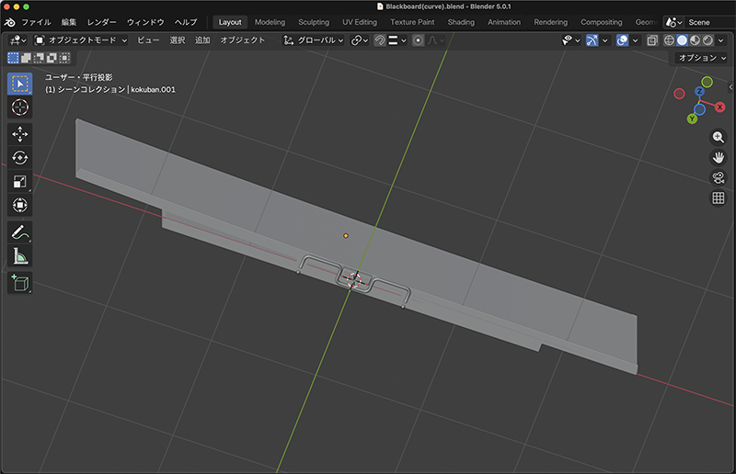This screenshot has width=736, height=474.
Task: Open the オブジェクトモード mode dropdown
Action: coord(81,40)
